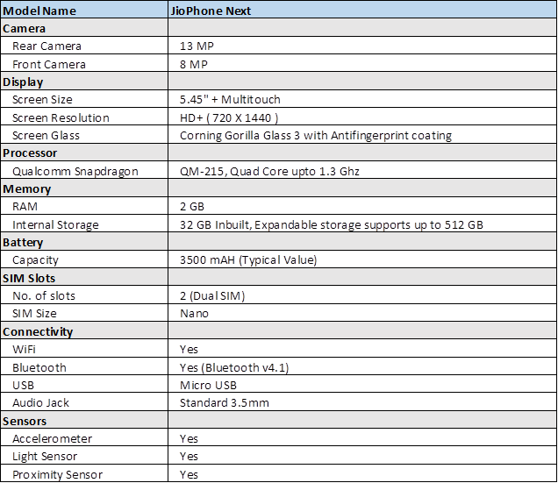Click the 'Yes' value beside WiFi
This screenshot has width=558, height=483.
tap(362, 349)
